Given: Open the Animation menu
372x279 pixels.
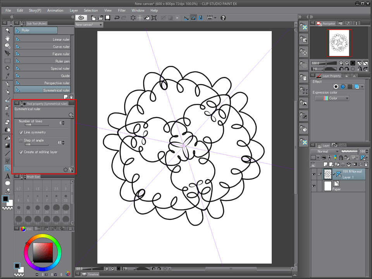Looking at the screenshot, I should pyautogui.click(x=55, y=10).
